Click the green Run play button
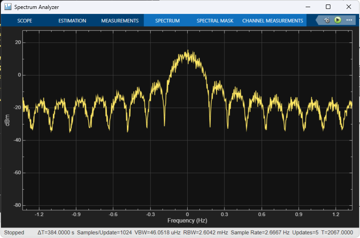The image size is (360, 238). 338,20
